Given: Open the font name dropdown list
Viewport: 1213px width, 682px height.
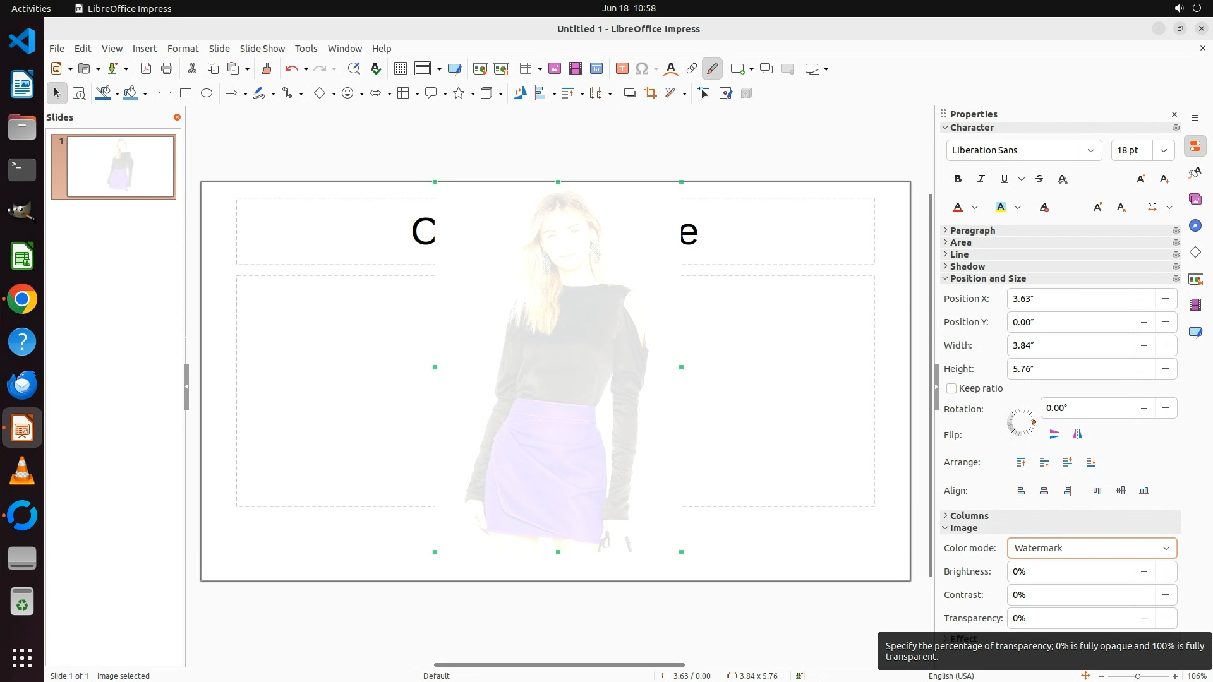Looking at the screenshot, I should pos(1090,150).
